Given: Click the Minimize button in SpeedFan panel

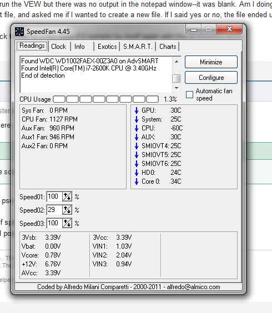Looking at the screenshot, I should tap(211, 62).
